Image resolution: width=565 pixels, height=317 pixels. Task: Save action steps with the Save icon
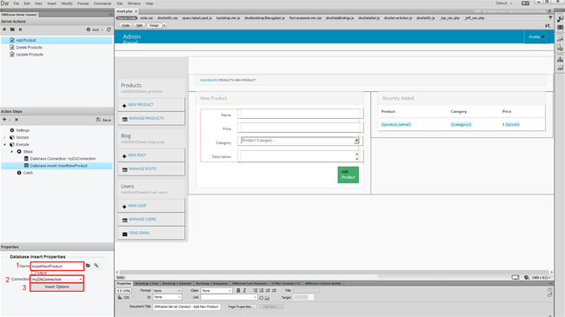point(103,120)
